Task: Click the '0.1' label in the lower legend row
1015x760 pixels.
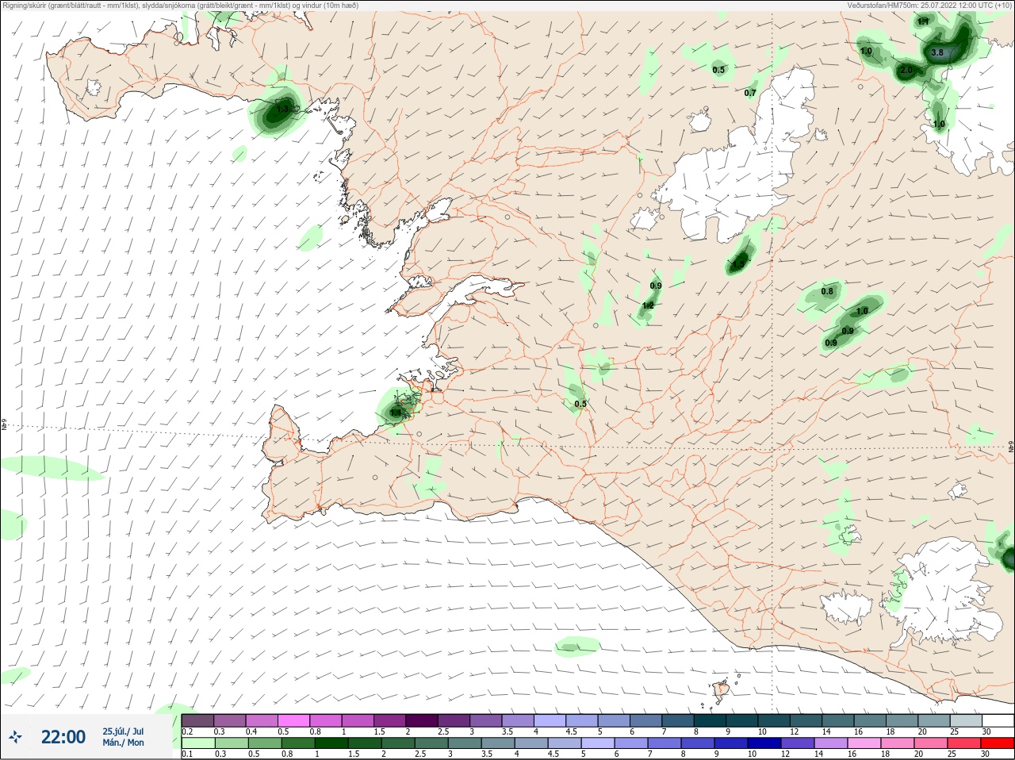Action: point(187,754)
